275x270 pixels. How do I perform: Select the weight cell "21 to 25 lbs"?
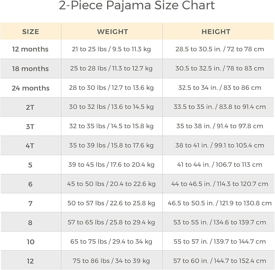point(111,49)
